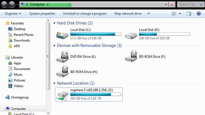Click the Local Disk (D:) label
Viewport: 205px width, 115px height.
coord(149,30)
